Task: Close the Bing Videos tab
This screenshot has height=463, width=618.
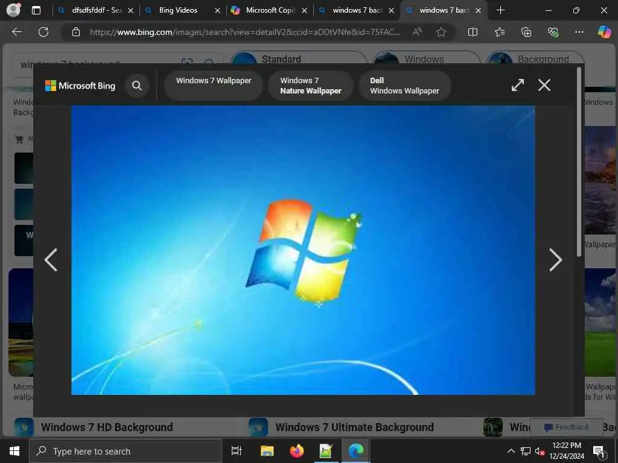Action: pyautogui.click(x=217, y=11)
